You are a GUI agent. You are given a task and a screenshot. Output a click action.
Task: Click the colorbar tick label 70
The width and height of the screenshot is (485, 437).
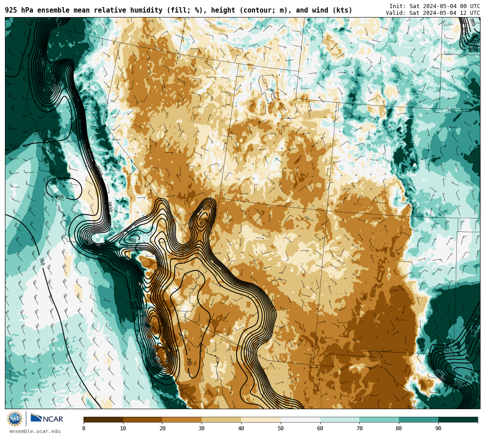click(359, 428)
